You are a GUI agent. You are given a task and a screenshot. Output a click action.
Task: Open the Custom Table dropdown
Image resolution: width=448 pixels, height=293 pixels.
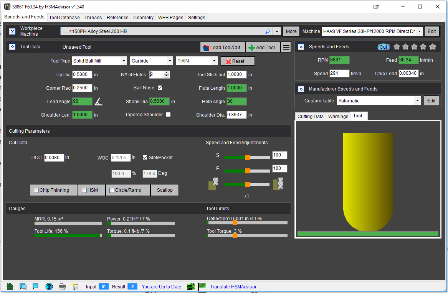379,101
